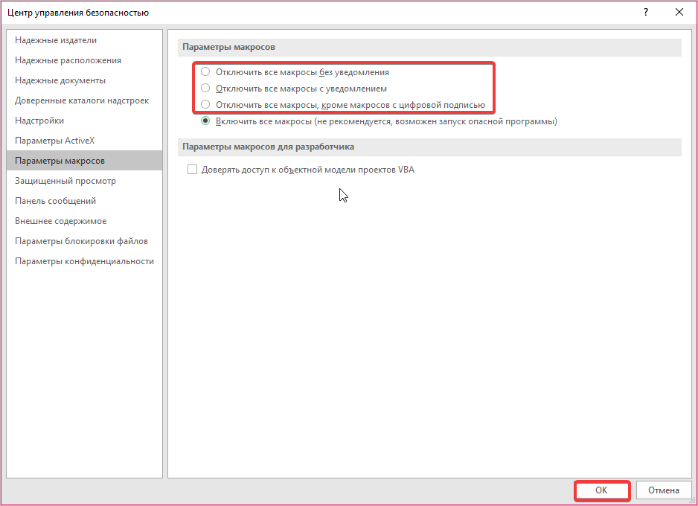Open 'Внешнее содержимое' section
Image resolution: width=698 pixels, height=506 pixels.
(x=60, y=221)
